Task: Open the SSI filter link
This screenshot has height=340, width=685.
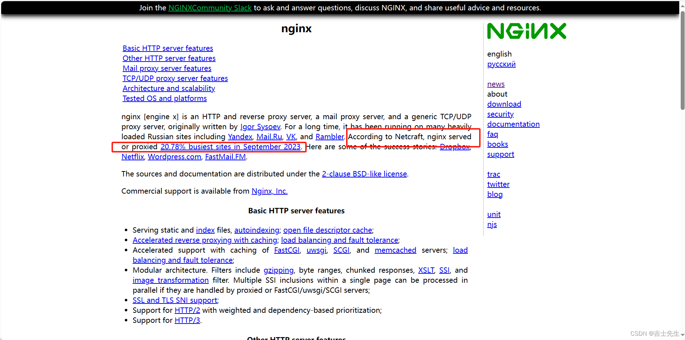Action: pyautogui.click(x=444, y=270)
